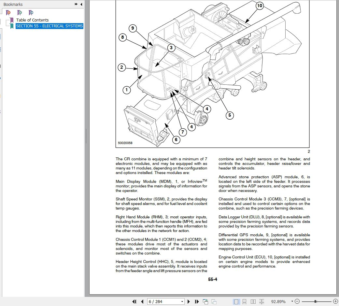Image resolution: width=339 pixels, height=306 pixels.
Task: Jump to the last page
Action: click(196, 301)
